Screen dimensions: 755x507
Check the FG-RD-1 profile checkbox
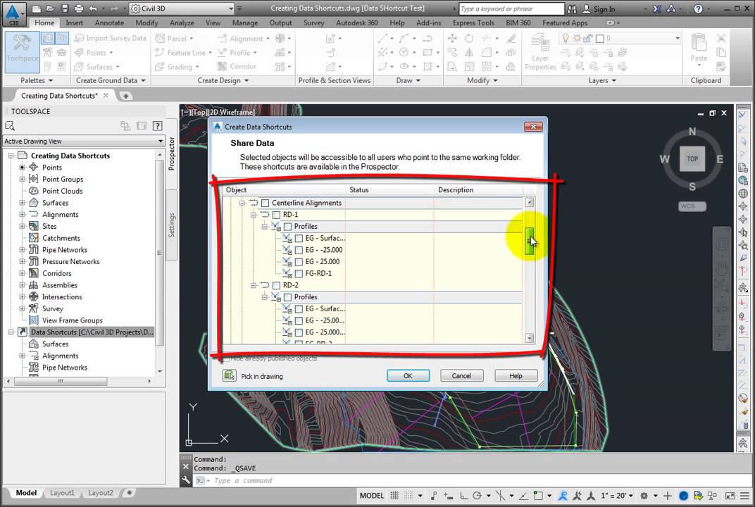(x=299, y=273)
